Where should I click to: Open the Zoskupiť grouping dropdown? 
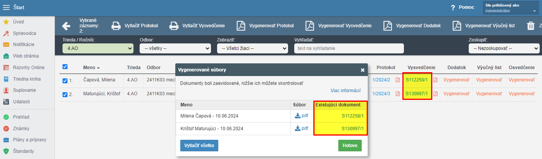coord(504,48)
